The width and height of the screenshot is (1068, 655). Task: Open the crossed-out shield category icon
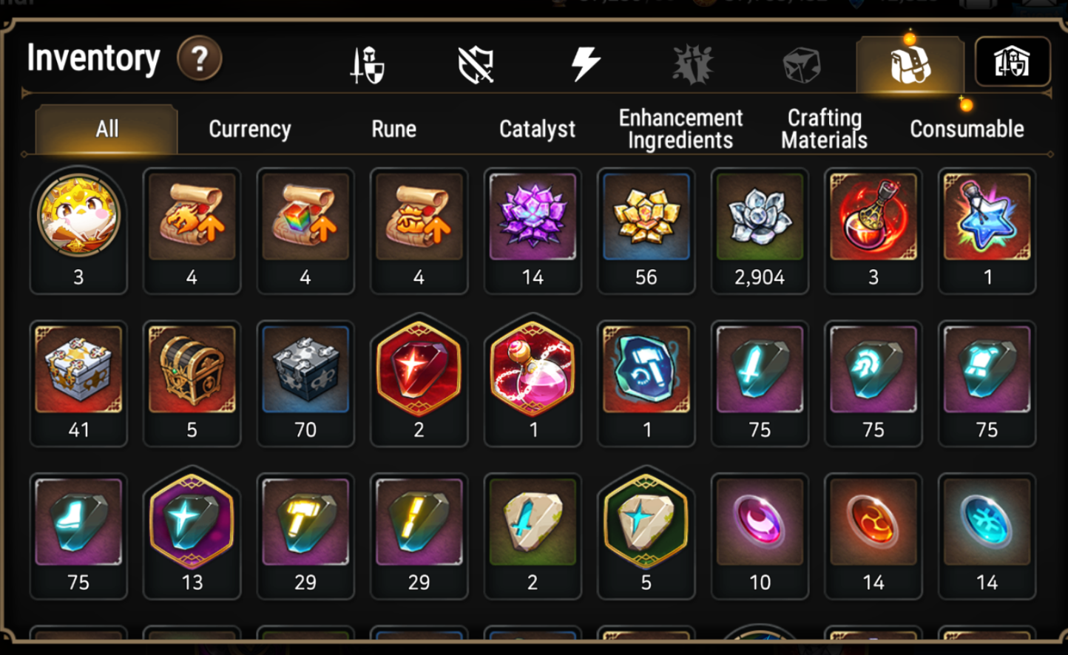point(476,65)
